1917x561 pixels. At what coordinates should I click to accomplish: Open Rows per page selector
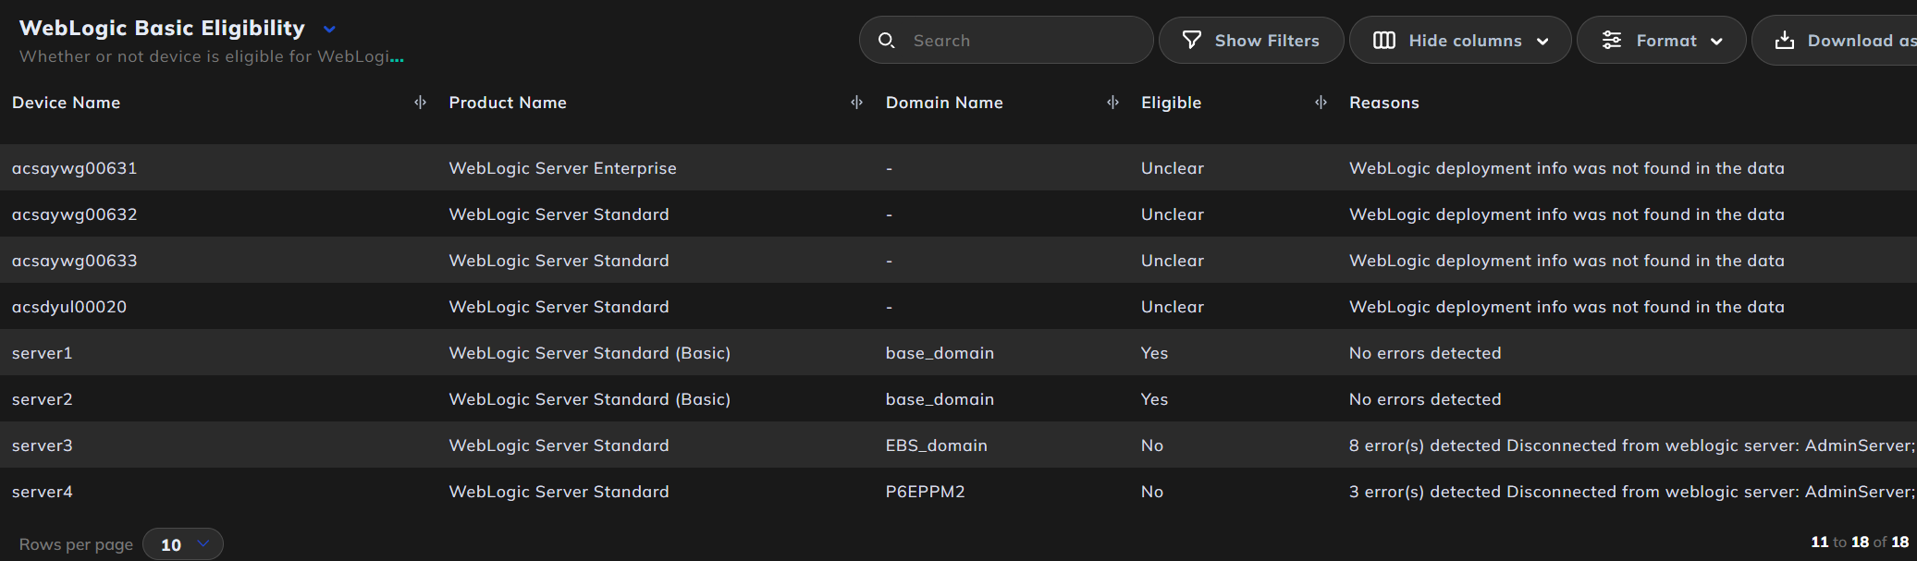tap(184, 544)
